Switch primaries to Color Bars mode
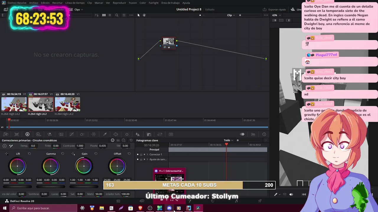This screenshot has height=212, width=378. (118, 140)
